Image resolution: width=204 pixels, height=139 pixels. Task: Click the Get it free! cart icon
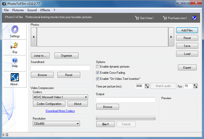137,18
